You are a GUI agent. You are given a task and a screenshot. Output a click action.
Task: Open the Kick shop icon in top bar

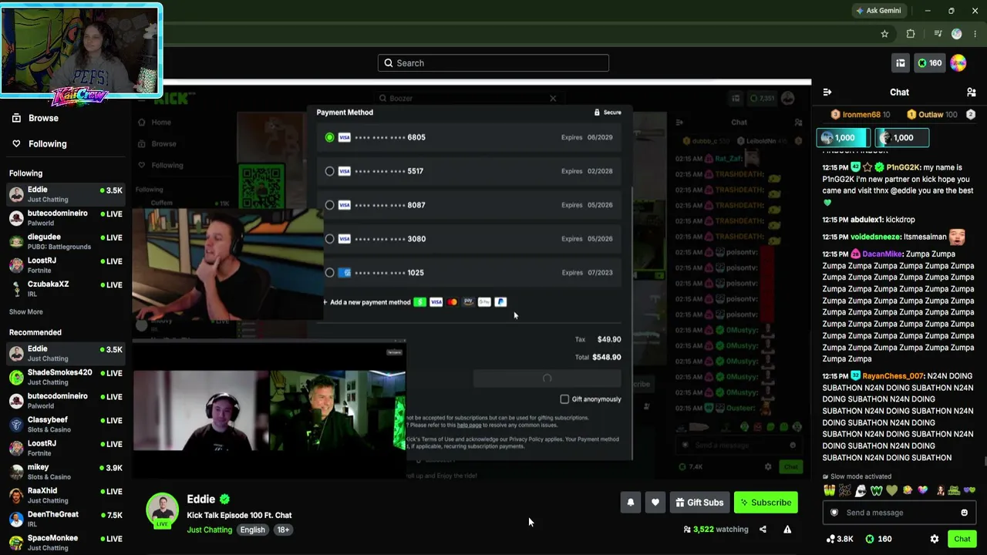(x=900, y=63)
